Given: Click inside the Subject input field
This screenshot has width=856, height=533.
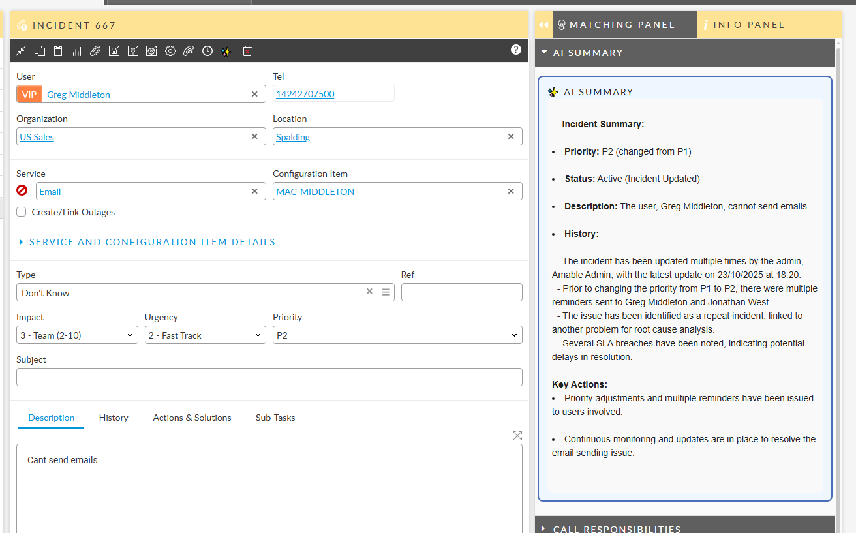Looking at the screenshot, I should tap(269, 377).
